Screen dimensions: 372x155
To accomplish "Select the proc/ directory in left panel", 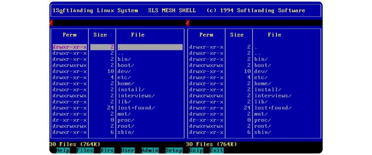I will [126, 120].
